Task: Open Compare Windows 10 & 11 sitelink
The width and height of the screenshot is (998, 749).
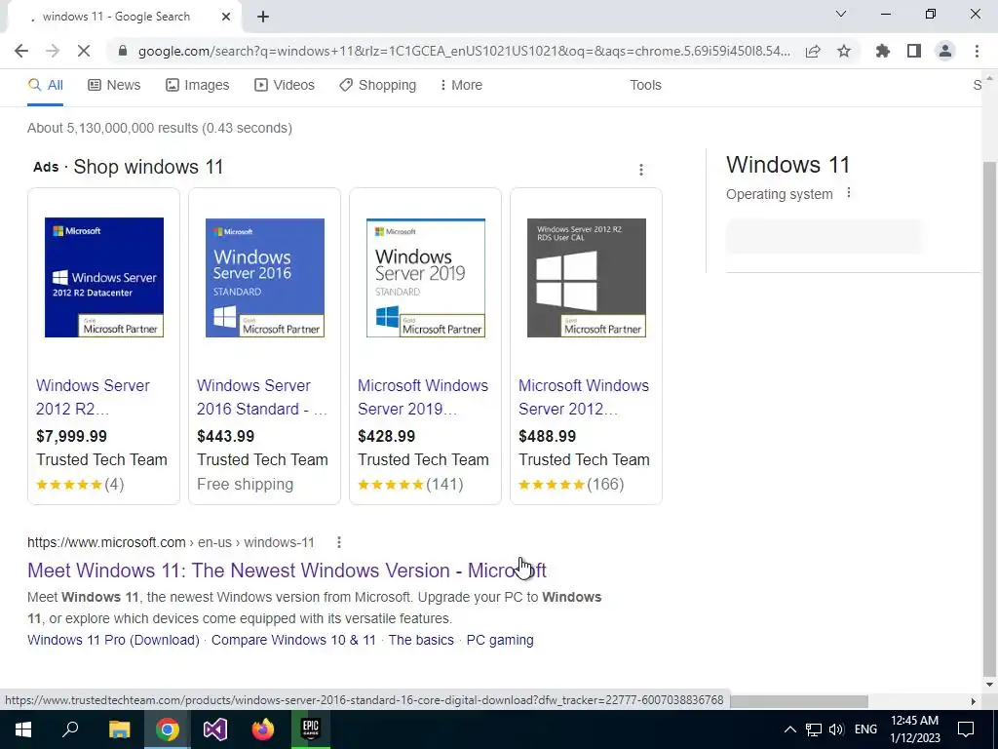Action: [x=293, y=640]
